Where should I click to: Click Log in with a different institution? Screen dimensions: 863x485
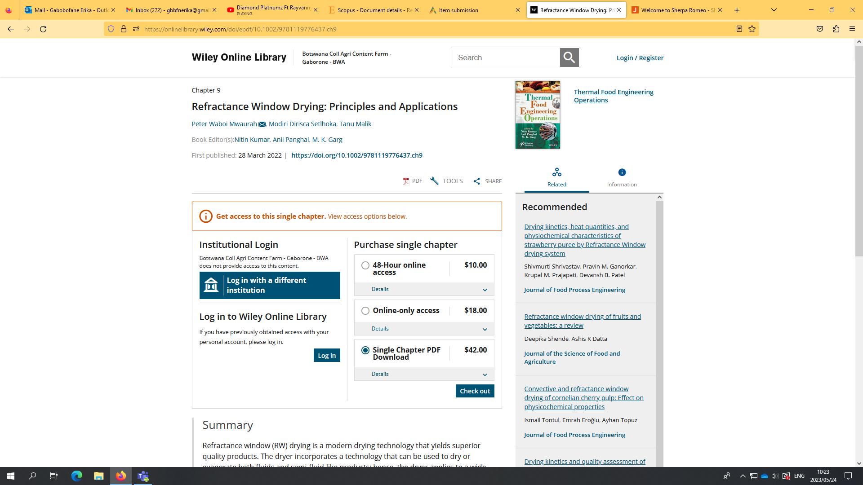(x=270, y=285)
